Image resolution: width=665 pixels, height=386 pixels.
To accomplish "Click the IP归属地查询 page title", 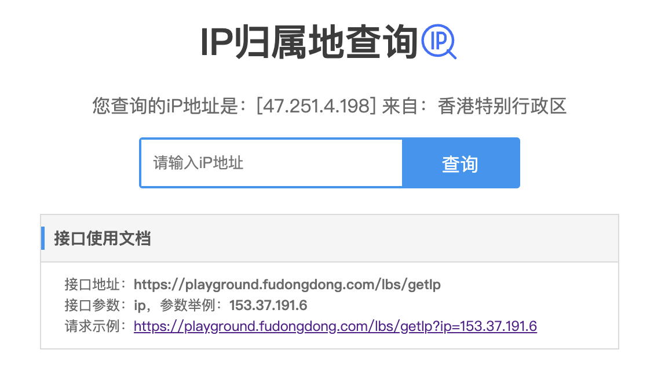I will click(x=309, y=42).
